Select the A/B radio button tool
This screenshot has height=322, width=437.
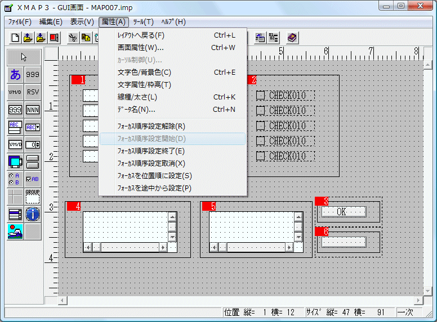click(x=15, y=179)
